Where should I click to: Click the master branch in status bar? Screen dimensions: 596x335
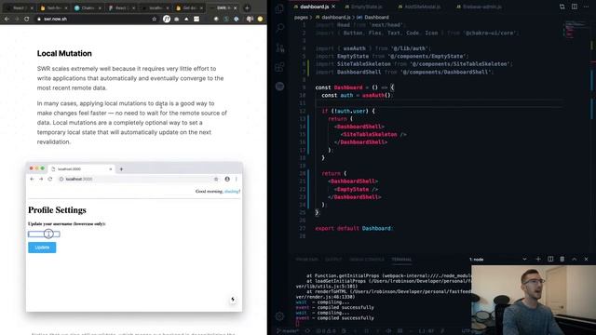[288, 331]
